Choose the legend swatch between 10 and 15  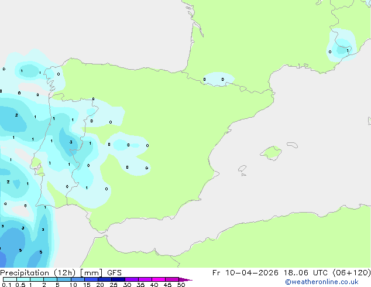pos(77,279)
